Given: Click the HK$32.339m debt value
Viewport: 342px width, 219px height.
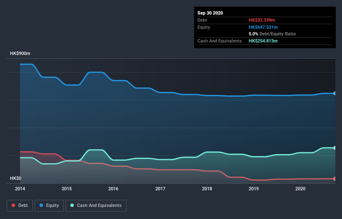Looking at the screenshot, I should click(x=262, y=20).
